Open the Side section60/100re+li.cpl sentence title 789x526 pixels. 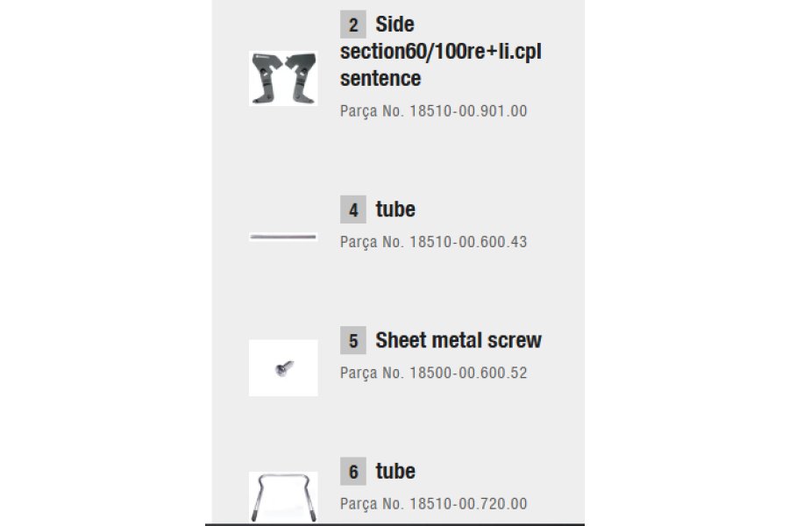point(441,52)
